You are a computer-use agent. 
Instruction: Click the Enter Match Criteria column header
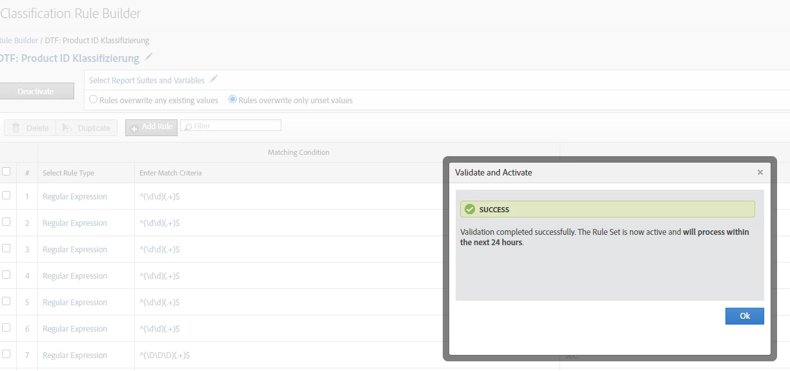[x=170, y=173]
